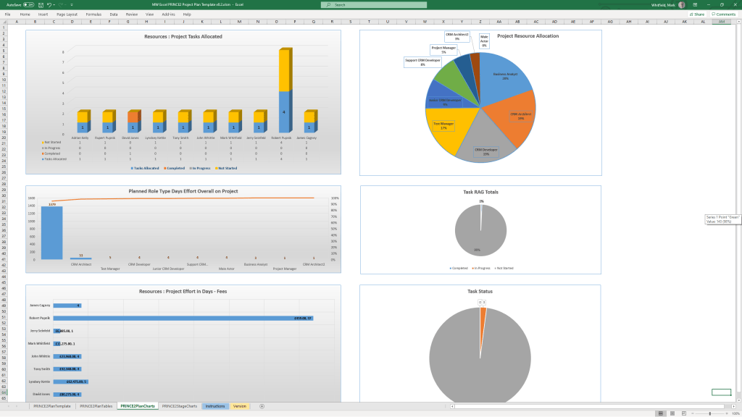The width and height of the screenshot is (742, 417).
Task: Open the Page Layout ribbon tab
Action: pos(67,14)
